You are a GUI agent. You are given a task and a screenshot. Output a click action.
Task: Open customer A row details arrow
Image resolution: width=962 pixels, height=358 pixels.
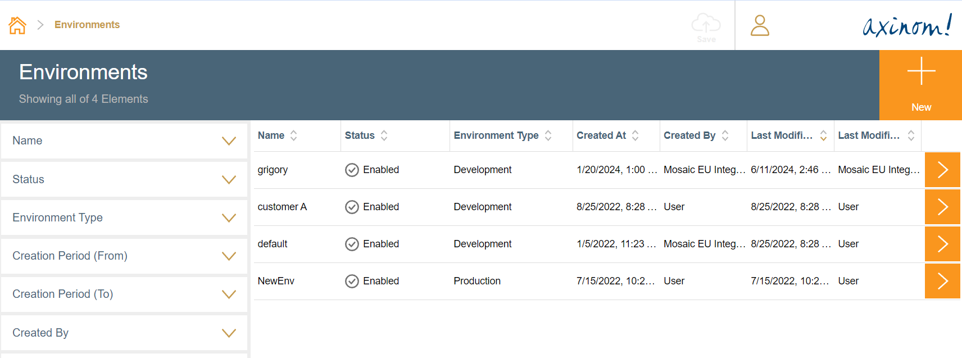(x=942, y=207)
